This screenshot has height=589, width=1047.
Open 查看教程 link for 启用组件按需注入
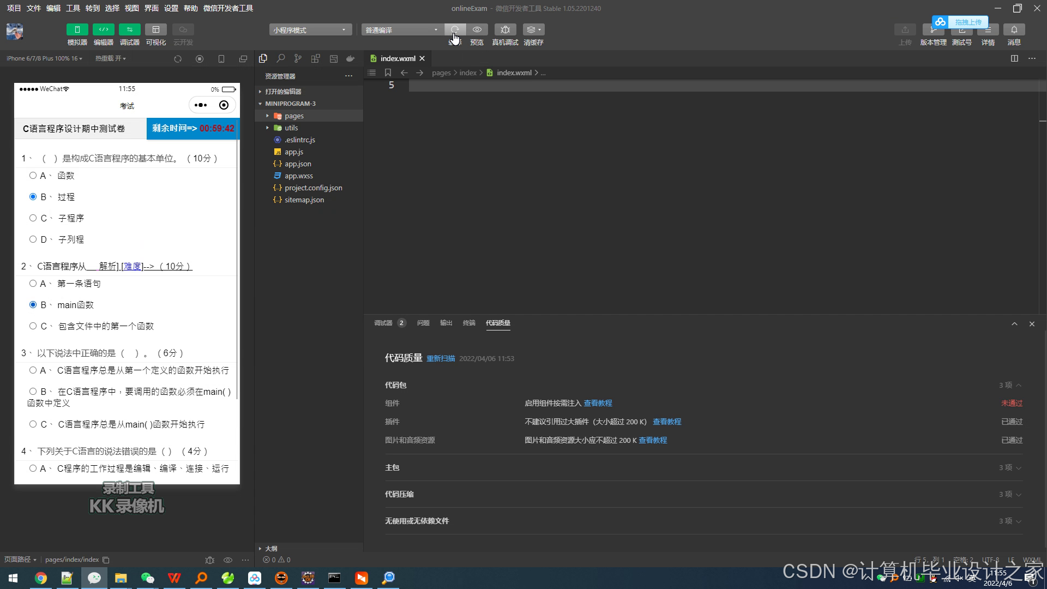[x=598, y=403]
